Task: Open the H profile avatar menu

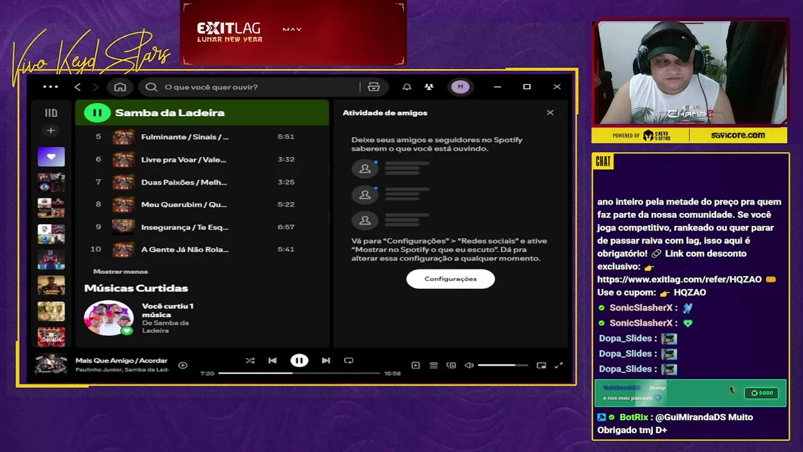Action: pyautogui.click(x=460, y=87)
